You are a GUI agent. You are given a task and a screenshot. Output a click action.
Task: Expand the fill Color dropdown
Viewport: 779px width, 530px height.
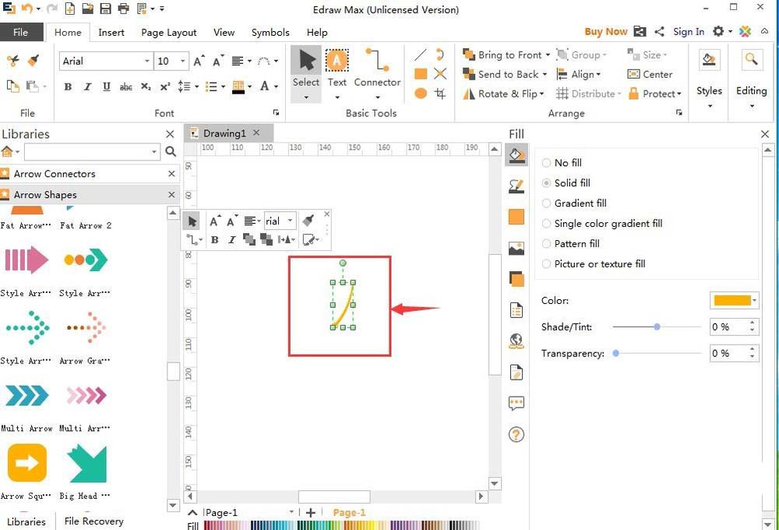click(x=755, y=301)
